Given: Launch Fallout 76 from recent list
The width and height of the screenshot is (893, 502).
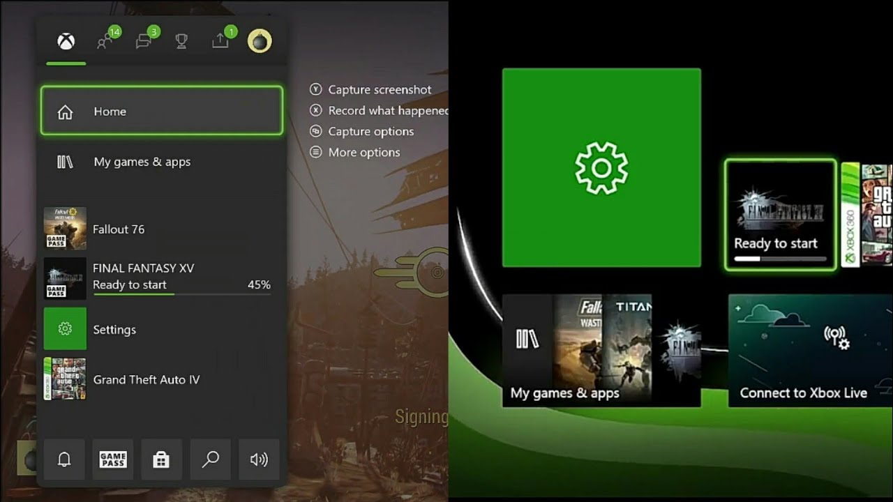Looking at the screenshot, I should point(162,229).
